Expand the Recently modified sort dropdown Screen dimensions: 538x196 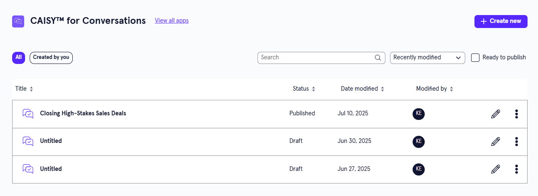click(427, 58)
